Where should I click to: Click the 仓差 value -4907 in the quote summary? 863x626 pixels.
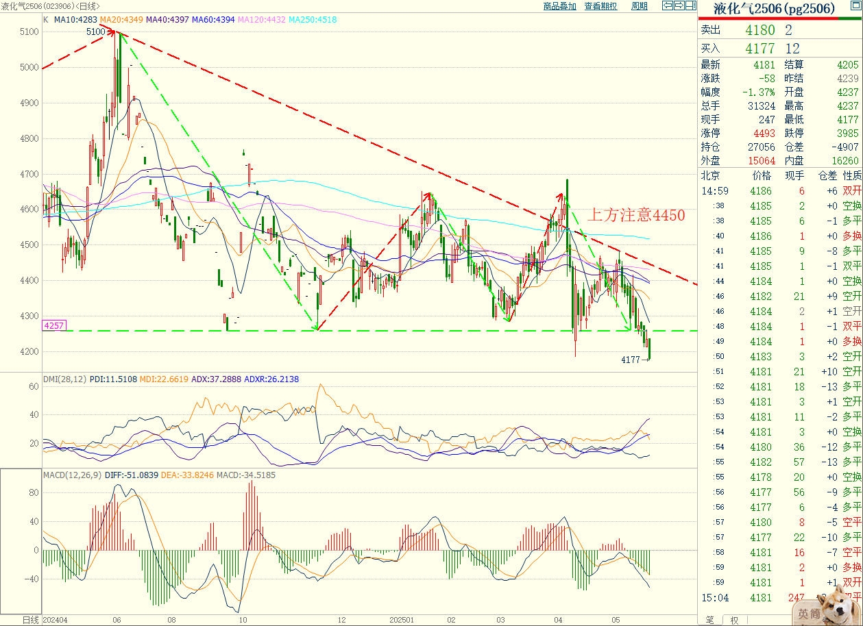point(844,147)
